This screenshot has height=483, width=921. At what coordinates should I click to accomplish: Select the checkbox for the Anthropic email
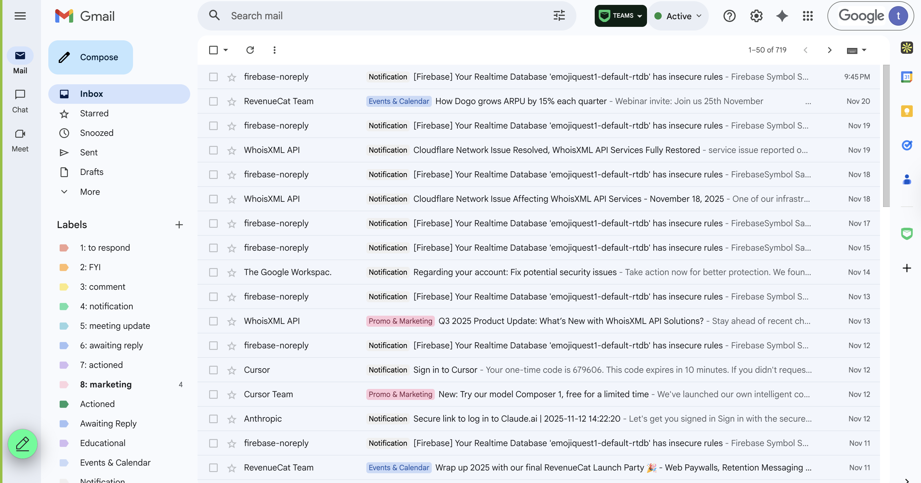pyautogui.click(x=213, y=419)
